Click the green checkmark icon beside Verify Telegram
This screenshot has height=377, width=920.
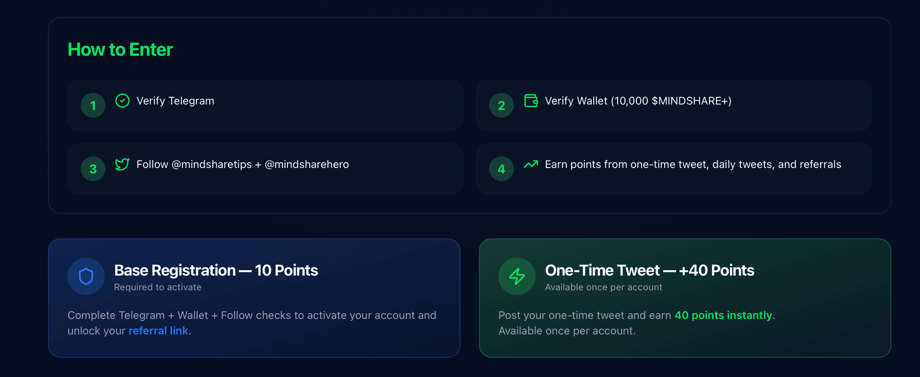[122, 101]
